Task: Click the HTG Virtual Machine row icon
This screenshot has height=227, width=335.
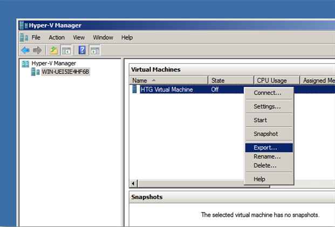Action: [135, 90]
